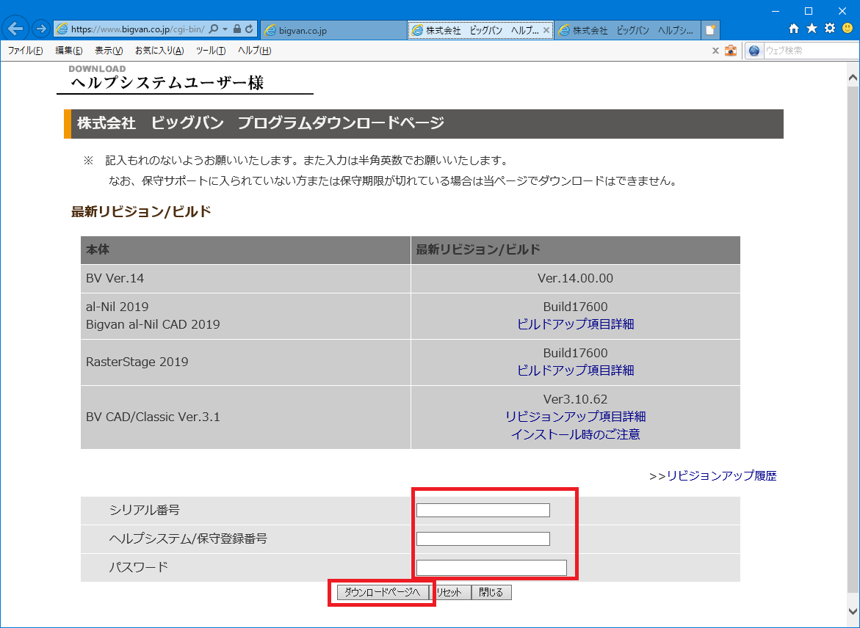This screenshot has height=628, width=860.
Task: Open ビルドアップ項目詳細 link in the al-Nil 2019 row
Action: click(x=575, y=324)
